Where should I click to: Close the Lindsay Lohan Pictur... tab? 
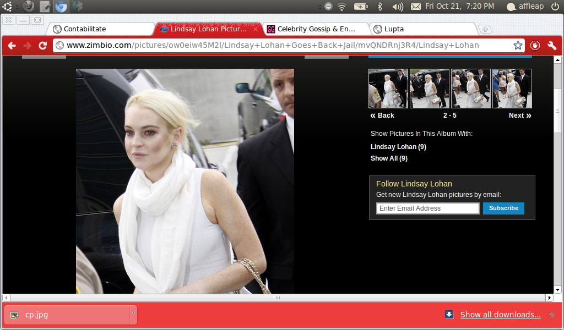click(x=256, y=29)
